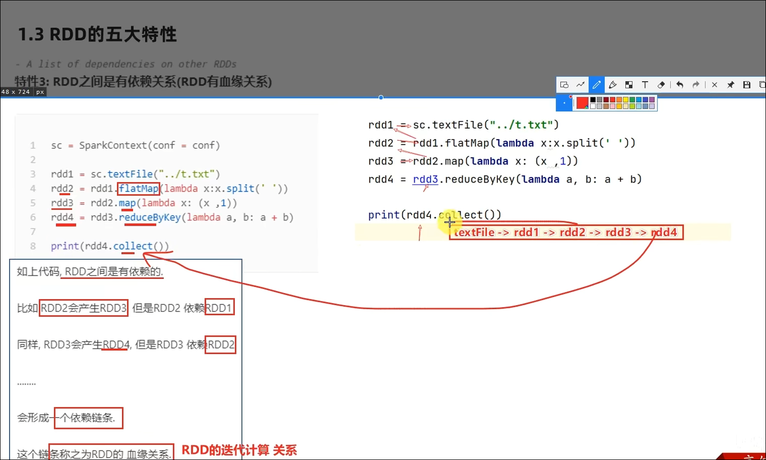
Task: Pick the steel blue swatch
Action: click(646, 106)
